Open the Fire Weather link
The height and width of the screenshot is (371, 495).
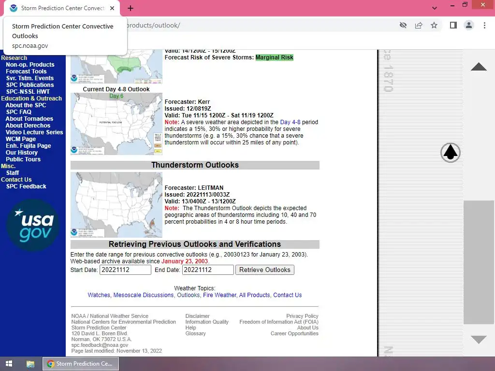tap(219, 295)
